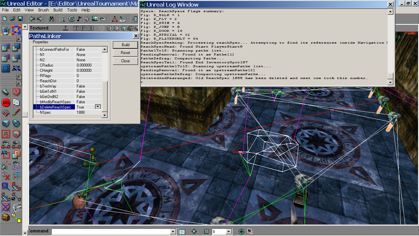Click the left sidebar scrollbar thumb
The image size is (419, 236).
click(25, 114)
